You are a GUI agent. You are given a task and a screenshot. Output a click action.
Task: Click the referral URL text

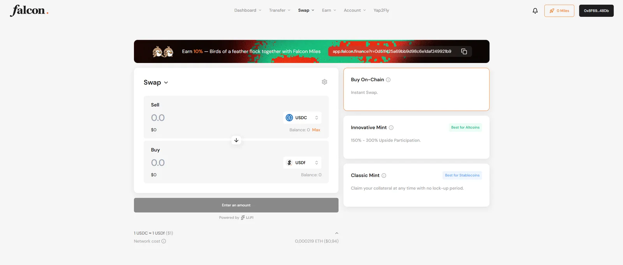pyautogui.click(x=392, y=51)
